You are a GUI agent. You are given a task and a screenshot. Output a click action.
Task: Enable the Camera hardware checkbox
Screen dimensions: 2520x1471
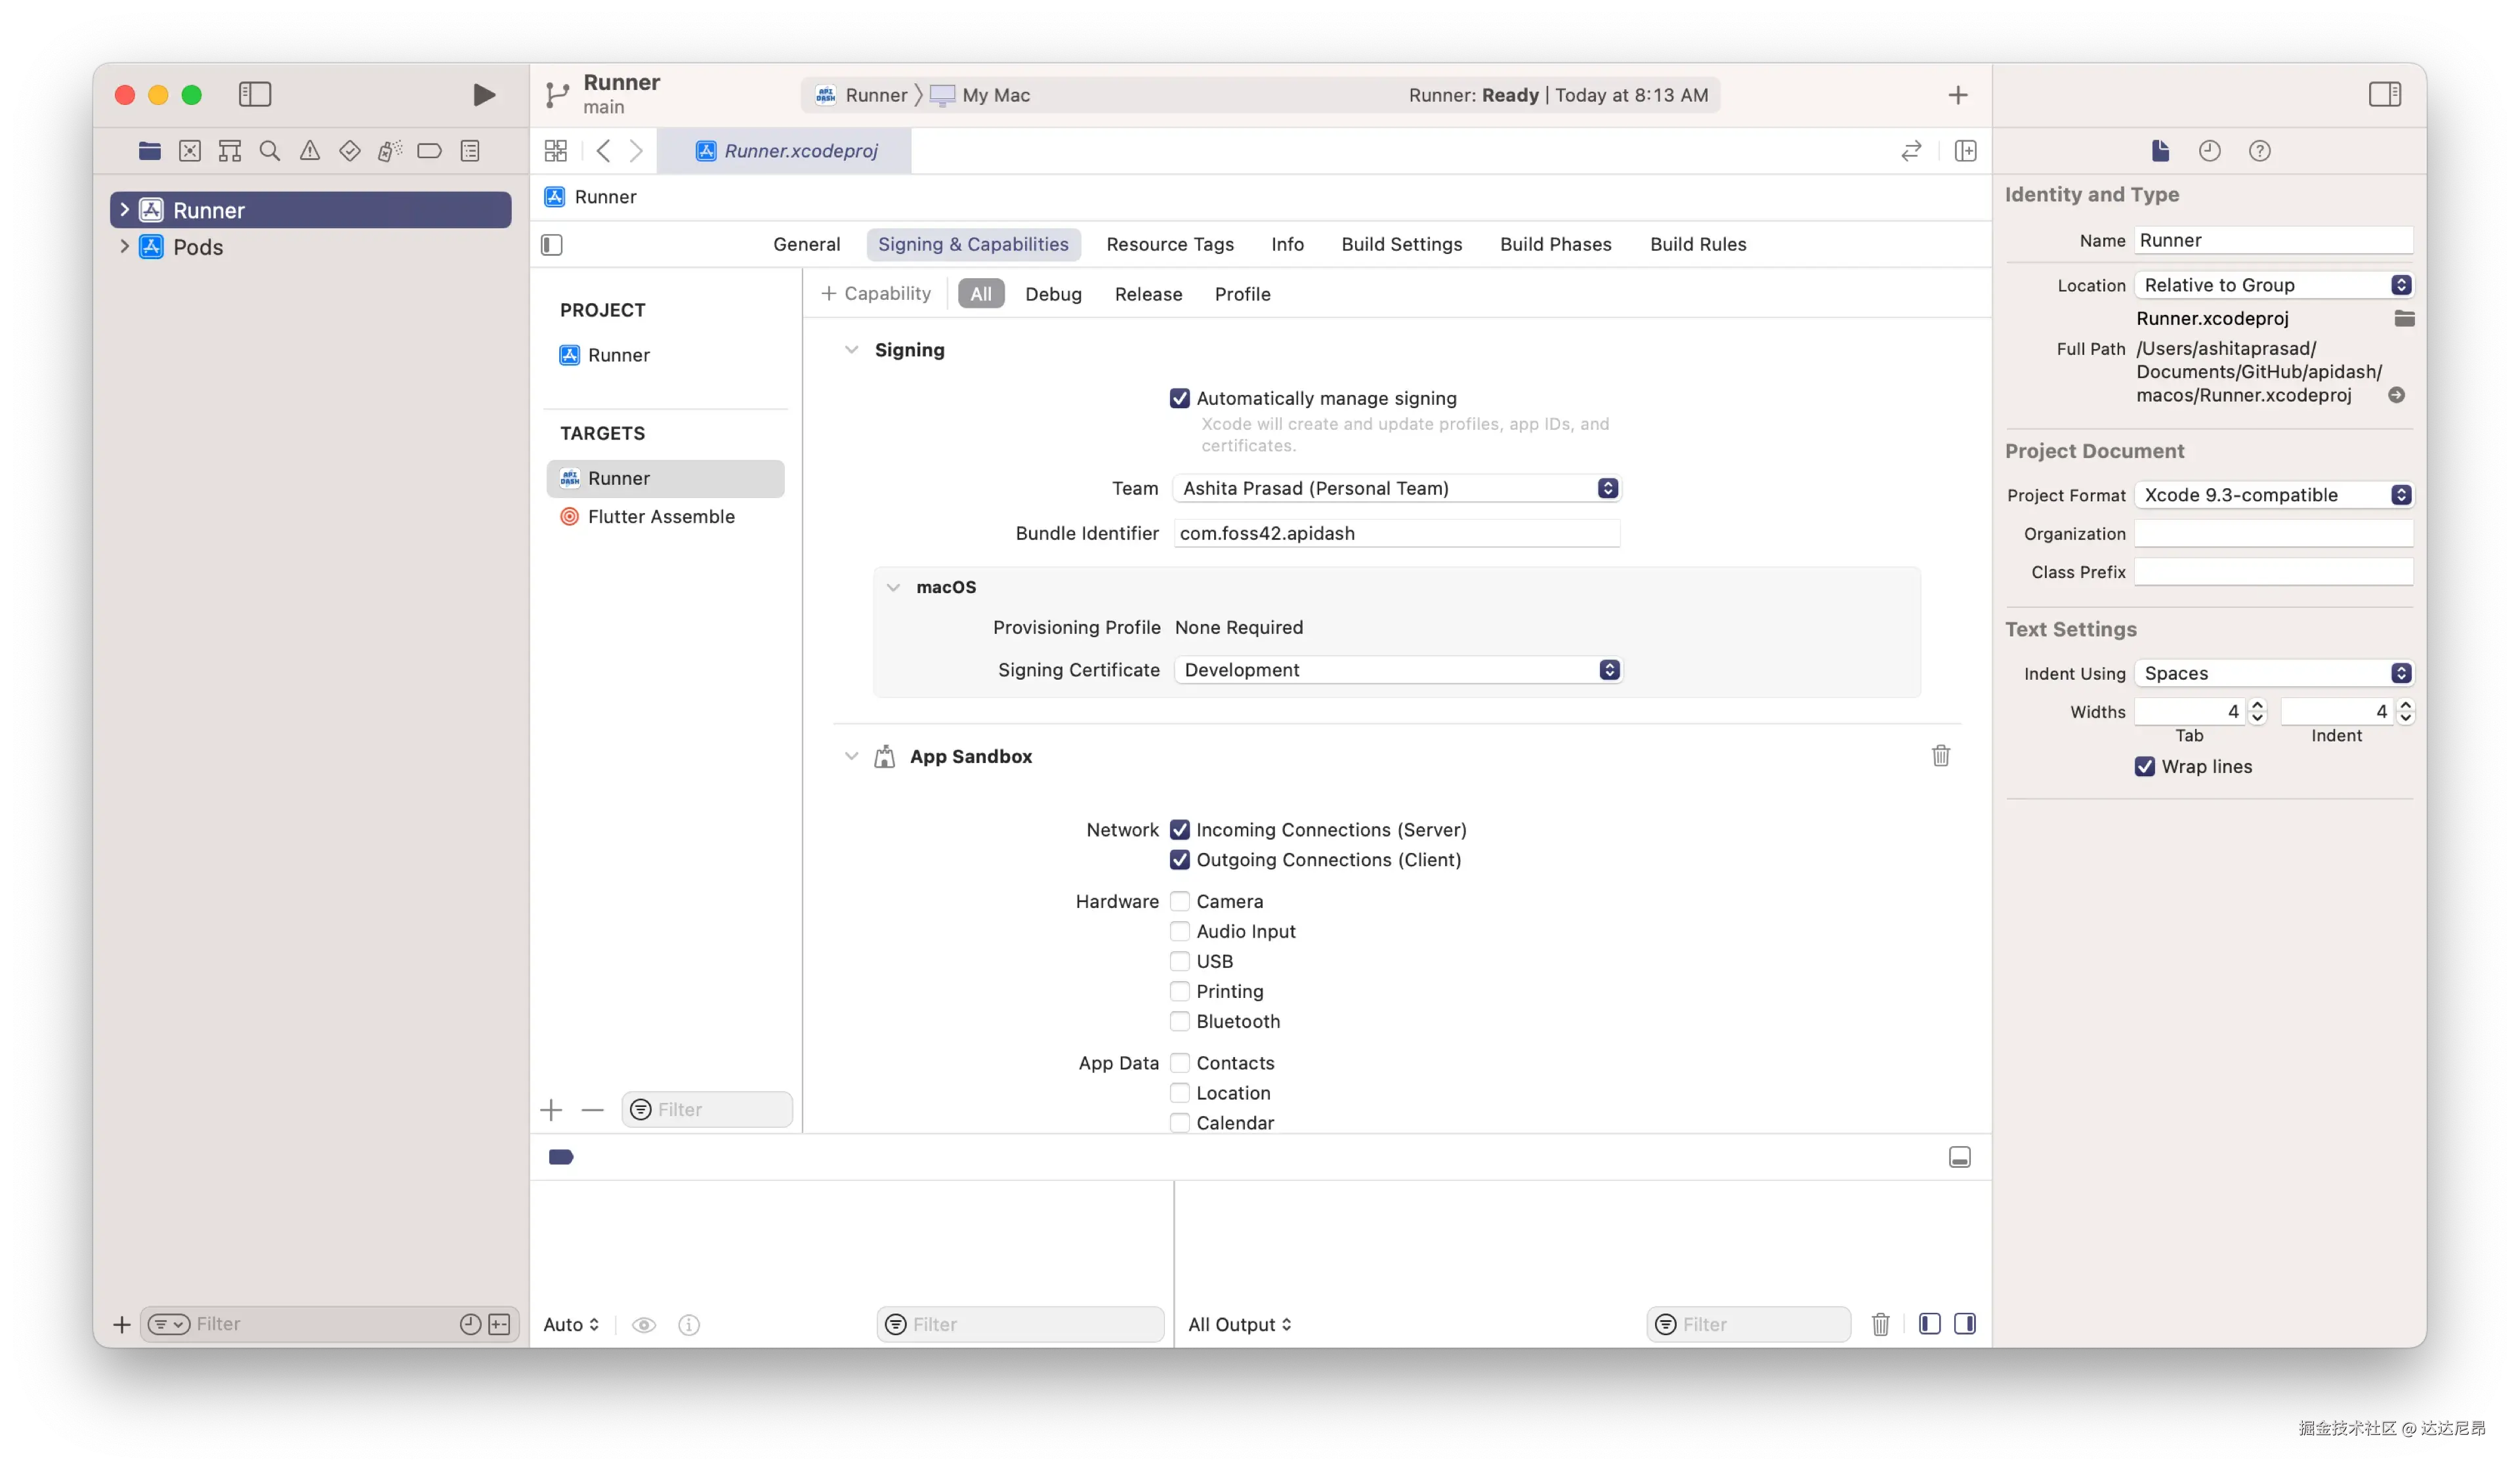pos(1180,901)
